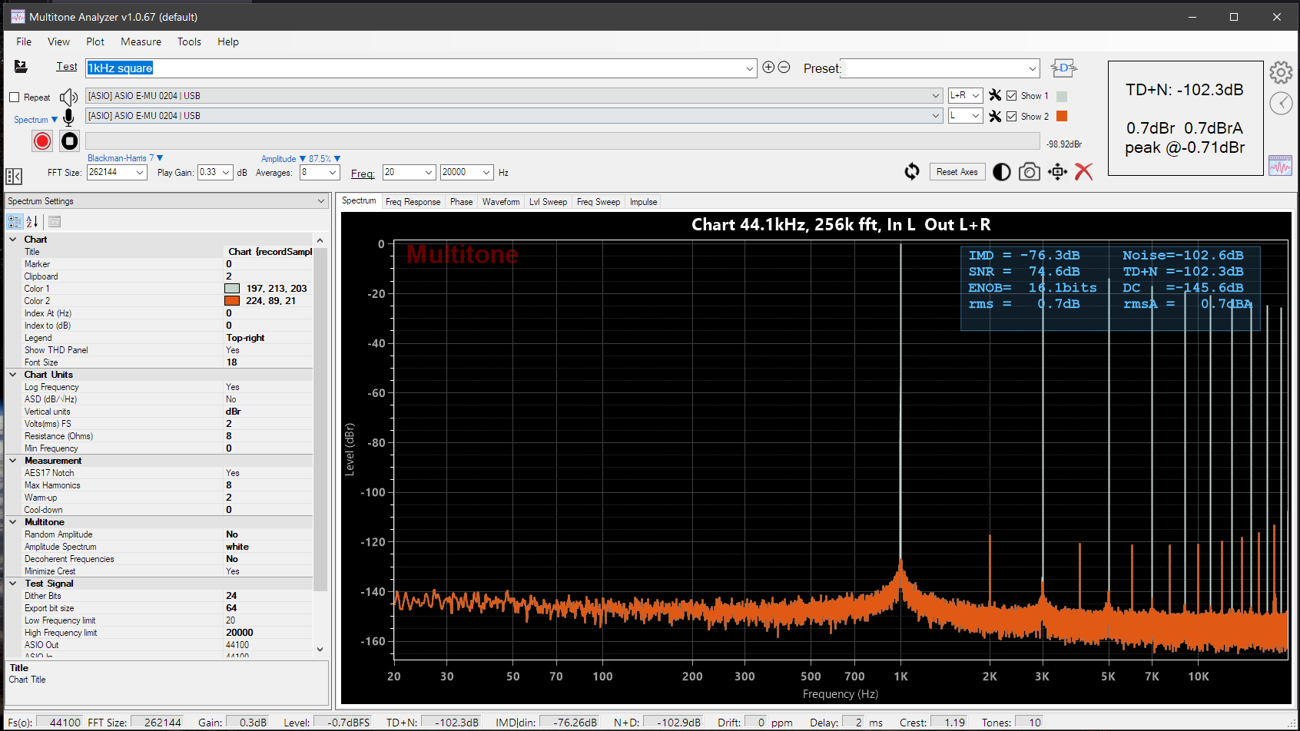This screenshot has height=731, width=1300.
Task: Open Averages dropdown
Action: [x=333, y=172]
